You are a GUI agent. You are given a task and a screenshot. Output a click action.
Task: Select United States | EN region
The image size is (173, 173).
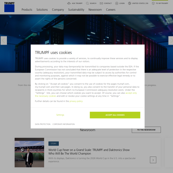140,3
